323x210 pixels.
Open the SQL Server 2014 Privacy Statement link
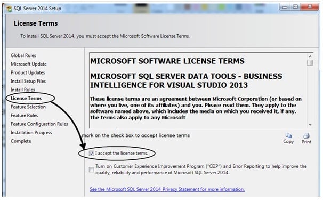coord(167,189)
